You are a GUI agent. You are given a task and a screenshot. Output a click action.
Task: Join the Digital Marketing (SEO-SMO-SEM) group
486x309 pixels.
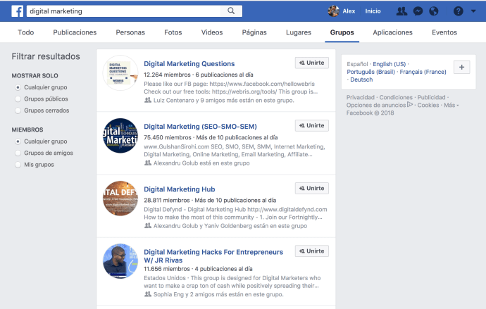click(x=312, y=125)
